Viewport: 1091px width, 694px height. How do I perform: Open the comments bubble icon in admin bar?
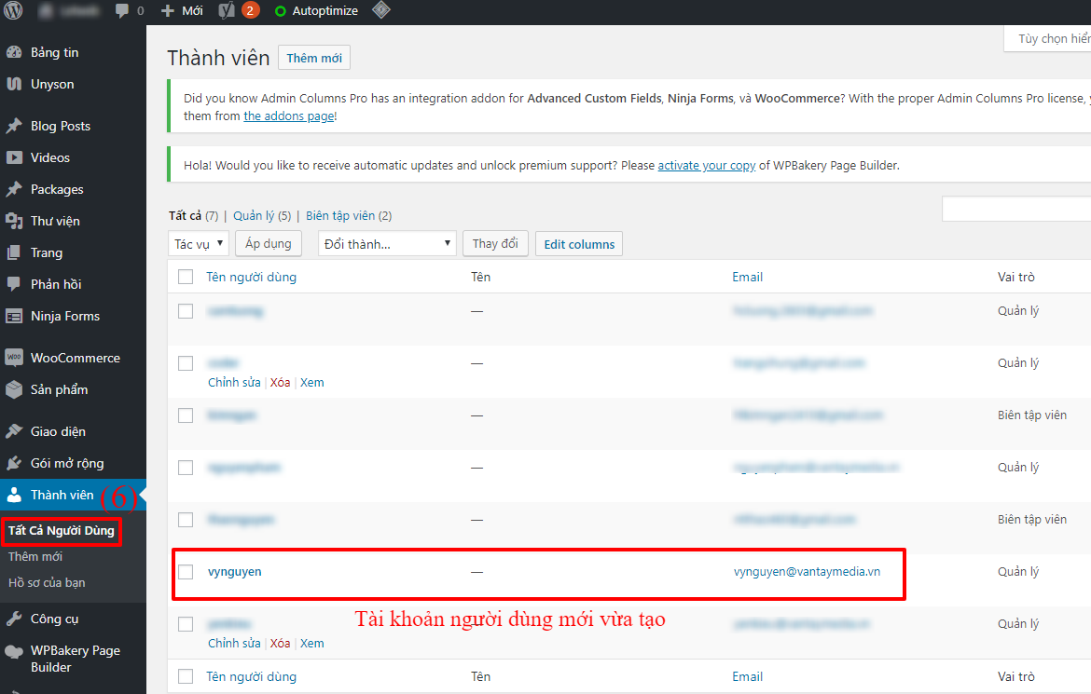click(x=122, y=10)
